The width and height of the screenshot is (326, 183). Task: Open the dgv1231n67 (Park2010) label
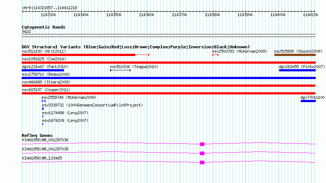pyautogui.click(x=45, y=67)
